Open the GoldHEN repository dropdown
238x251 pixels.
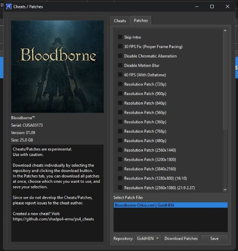[148, 238]
